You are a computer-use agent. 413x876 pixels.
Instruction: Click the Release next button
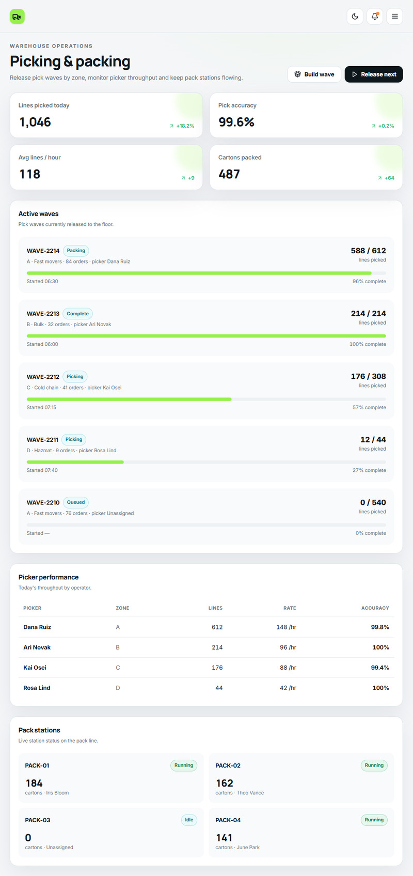coord(374,74)
